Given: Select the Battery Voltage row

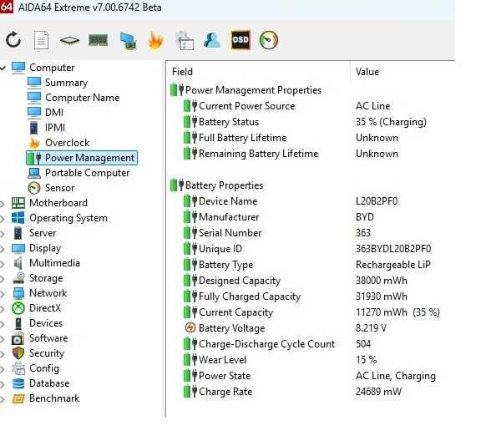Looking at the screenshot, I should coord(286,328).
